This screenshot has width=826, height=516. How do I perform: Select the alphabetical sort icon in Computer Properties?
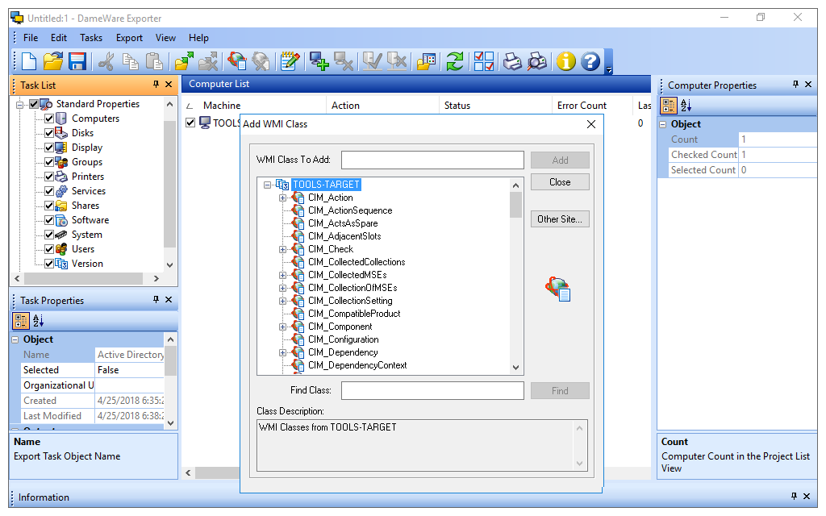point(686,106)
